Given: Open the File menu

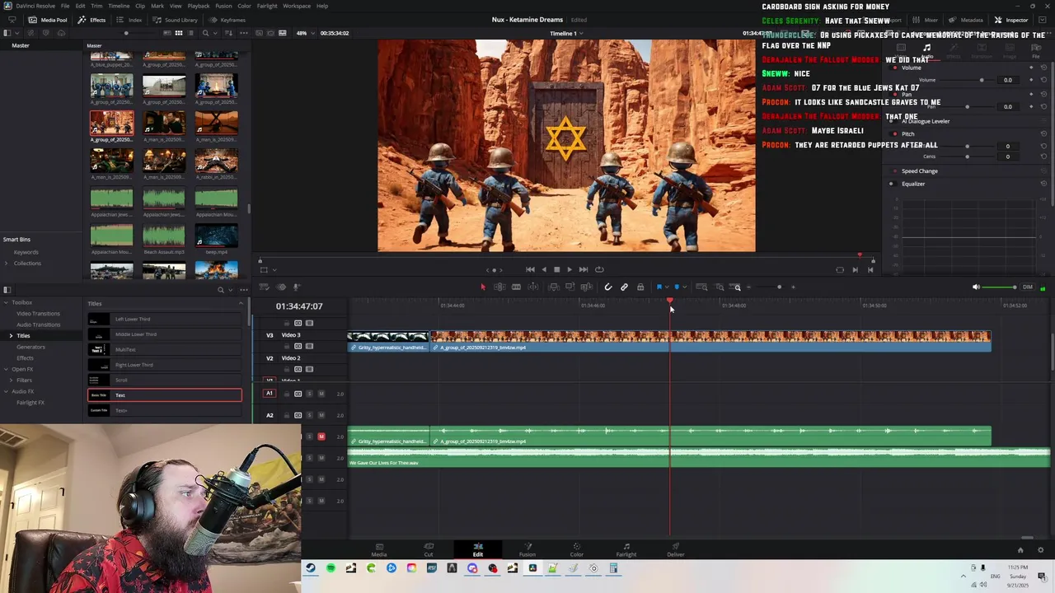Looking at the screenshot, I should [65, 6].
